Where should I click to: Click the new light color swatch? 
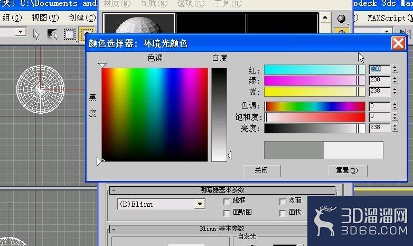(353, 150)
